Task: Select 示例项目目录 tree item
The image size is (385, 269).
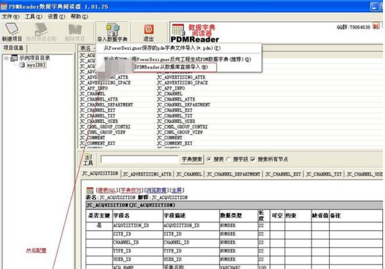Action: (35, 58)
